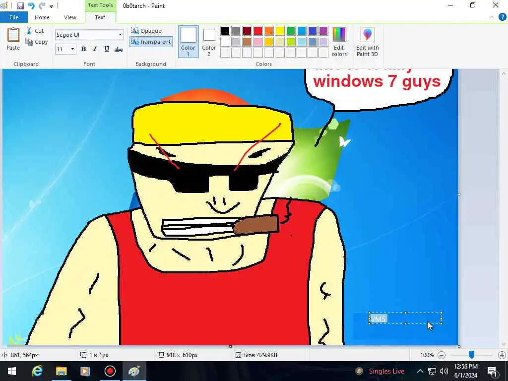Image resolution: width=508 pixels, height=381 pixels.
Task: Switch to the Home tab
Action: 42,17
